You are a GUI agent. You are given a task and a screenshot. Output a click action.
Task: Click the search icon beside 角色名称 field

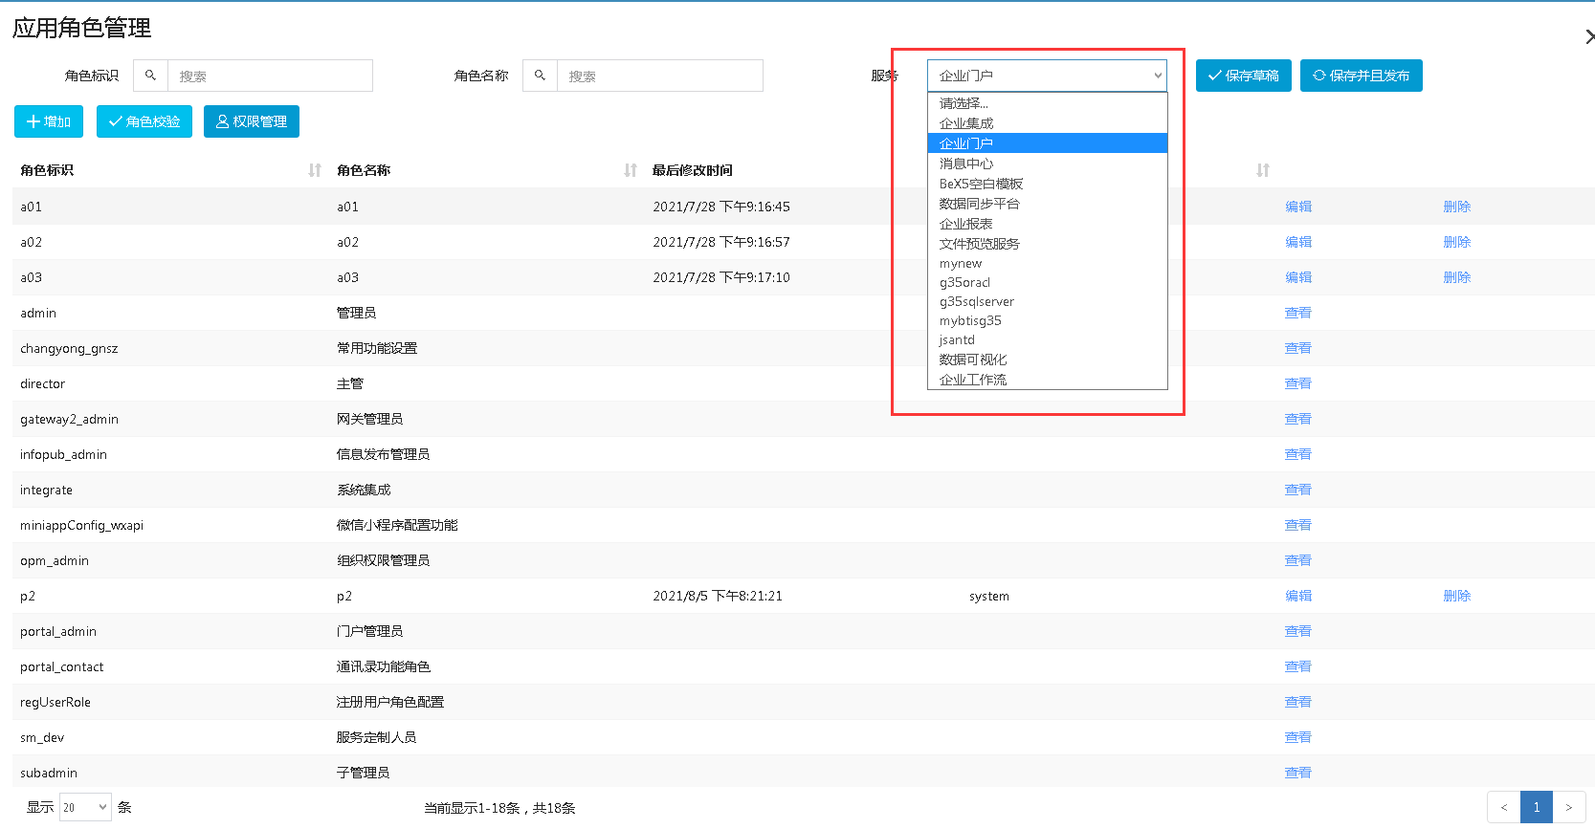(540, 76)
